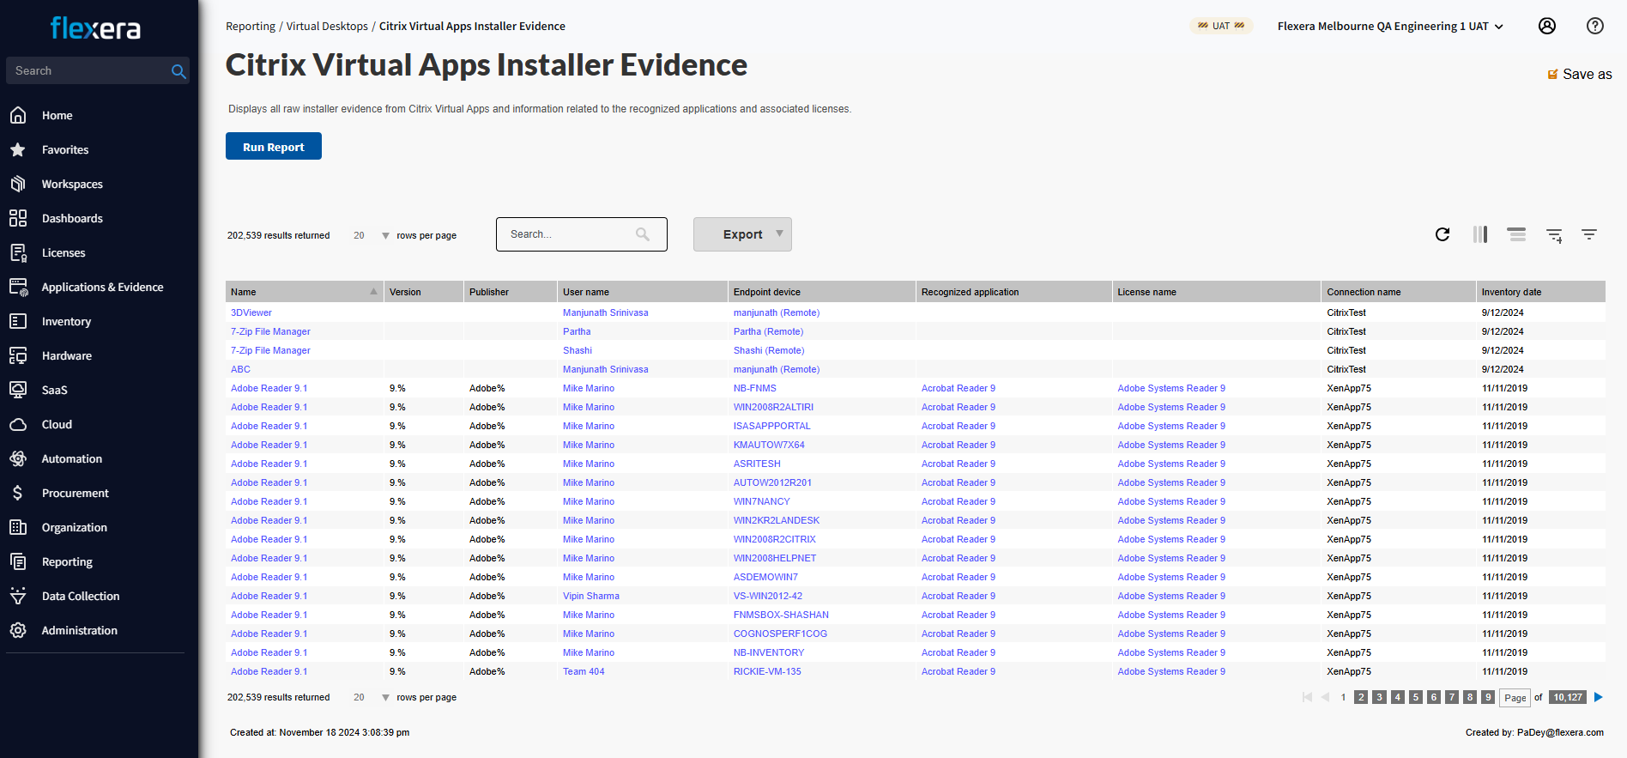Focus the sidebar Search field
This screenshot has width=1627, height=758.
click(x=90, y=71)
